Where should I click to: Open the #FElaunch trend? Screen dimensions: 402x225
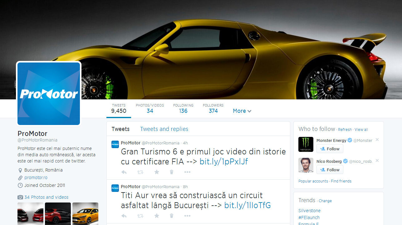(309, 217)
